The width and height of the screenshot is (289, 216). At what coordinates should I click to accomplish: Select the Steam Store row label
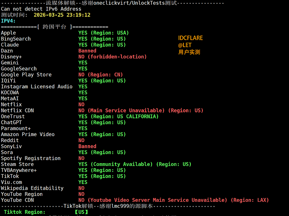17,164
